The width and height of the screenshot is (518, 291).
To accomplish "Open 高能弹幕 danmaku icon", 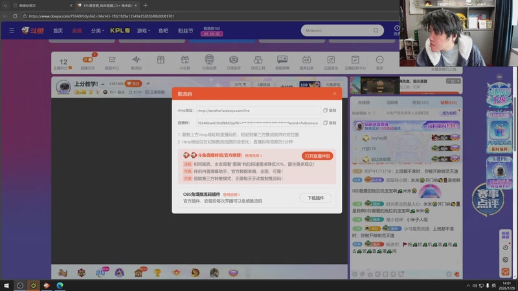I will click(x=282, y=62).
